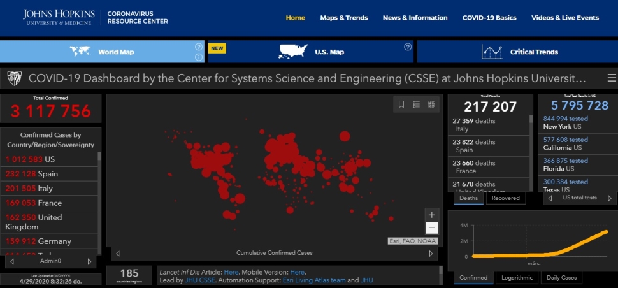The height and width of the screenshot is (288, 618).
Task: Go to previous Admin level with left arrow
Action: tap(12, 261)
